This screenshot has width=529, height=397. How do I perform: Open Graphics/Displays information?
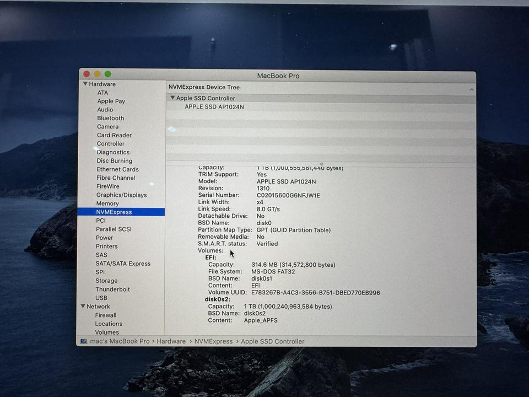(121, 195)
